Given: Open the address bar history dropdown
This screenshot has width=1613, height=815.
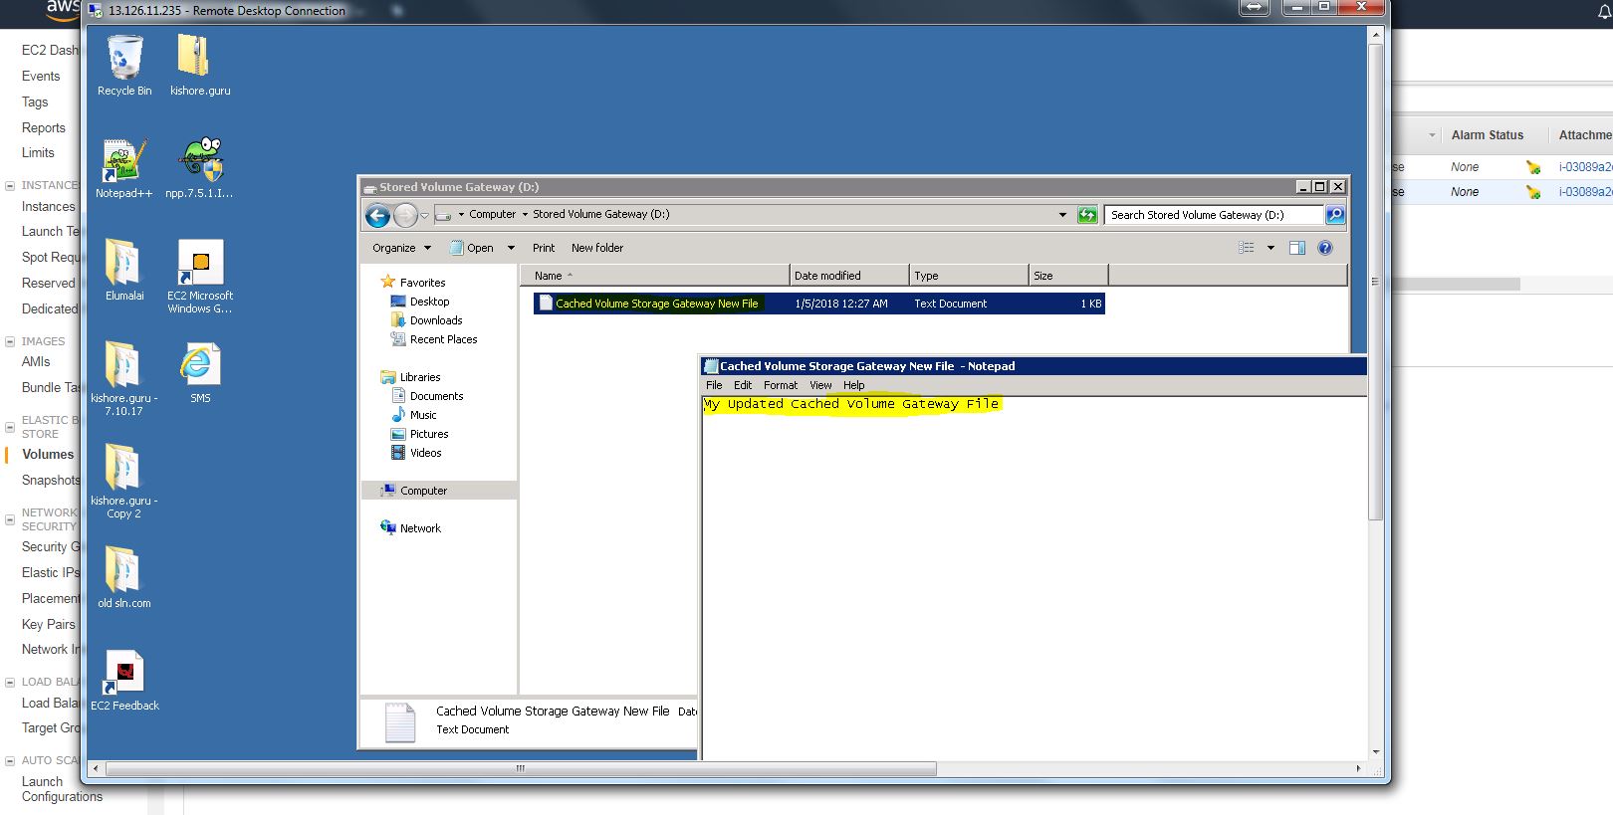Looking at the screenshot, I should pos(1062,215).
